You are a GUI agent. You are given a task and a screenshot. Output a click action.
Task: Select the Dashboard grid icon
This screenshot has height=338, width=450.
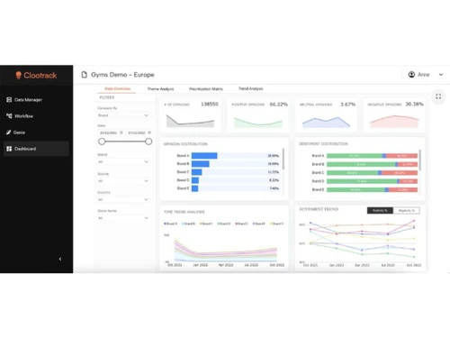9,149
